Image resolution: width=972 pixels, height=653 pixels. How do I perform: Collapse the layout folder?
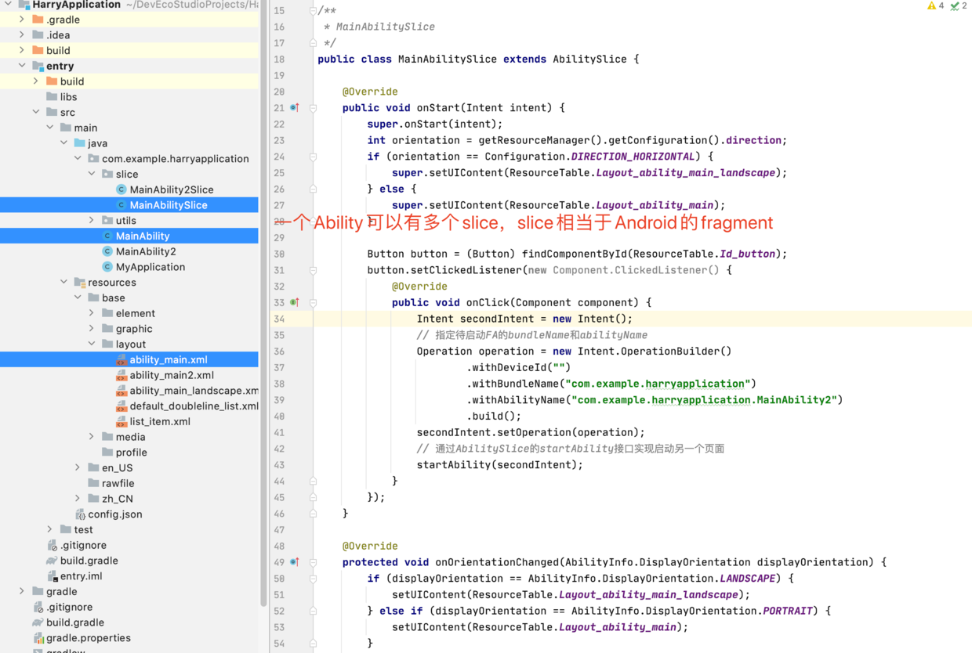tap(92, 344)
